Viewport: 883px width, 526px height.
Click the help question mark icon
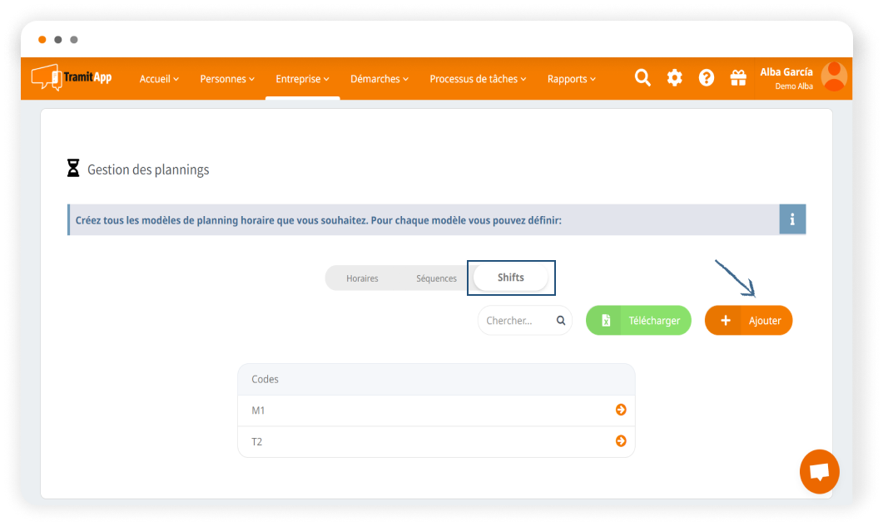707,78
